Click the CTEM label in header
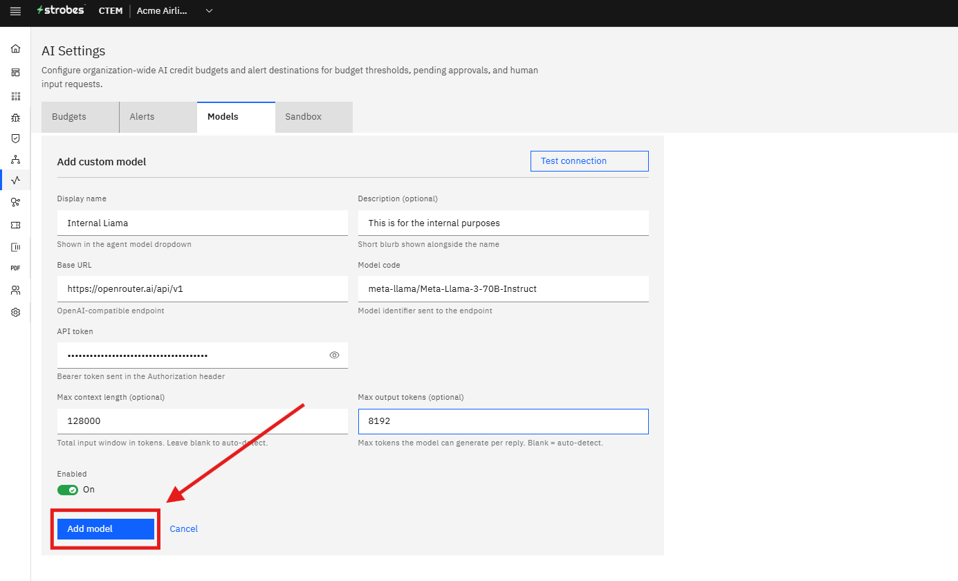Viewport: 958px width, 581px height. coord(111,11)
